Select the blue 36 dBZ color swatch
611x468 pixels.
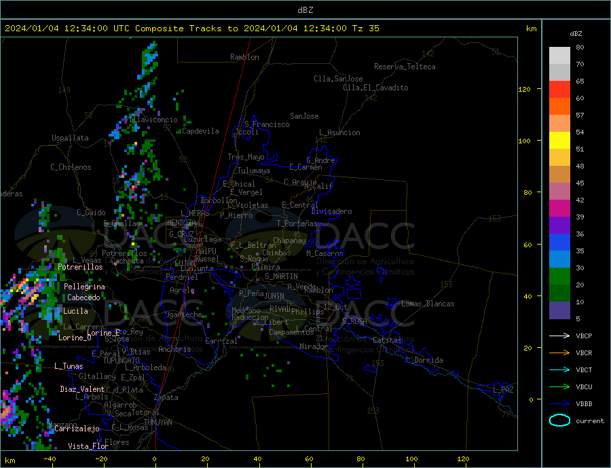[559, 242]
